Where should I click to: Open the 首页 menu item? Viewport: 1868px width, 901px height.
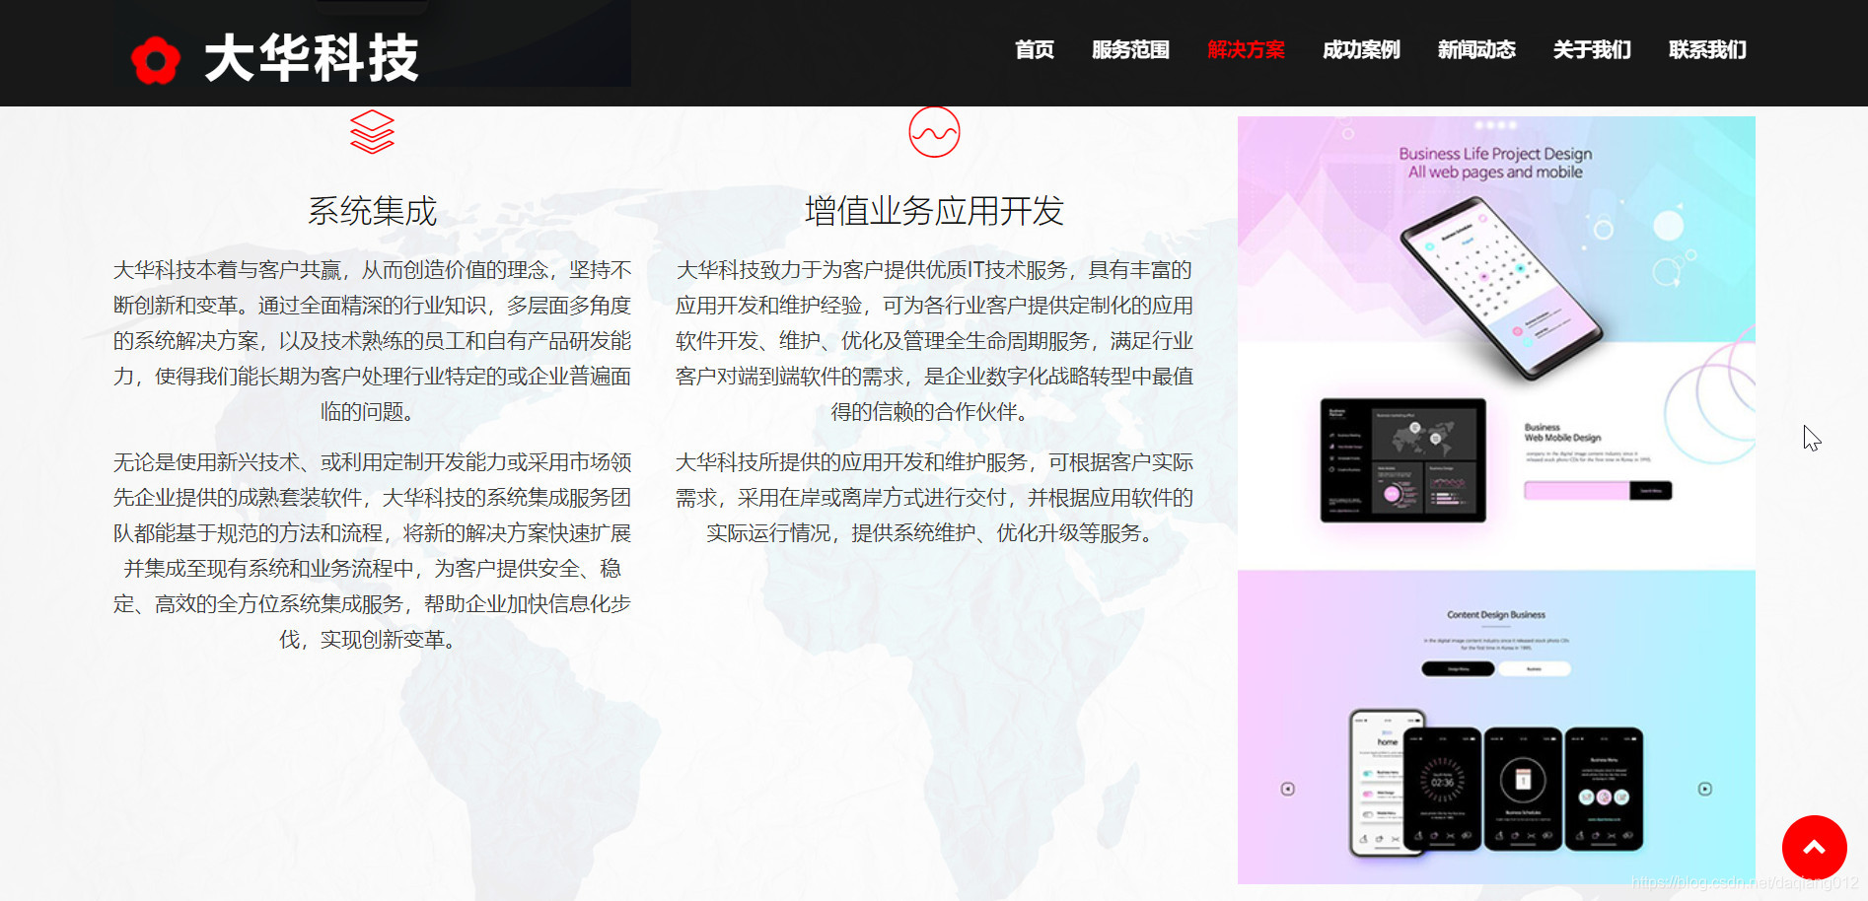point(1035,50)
